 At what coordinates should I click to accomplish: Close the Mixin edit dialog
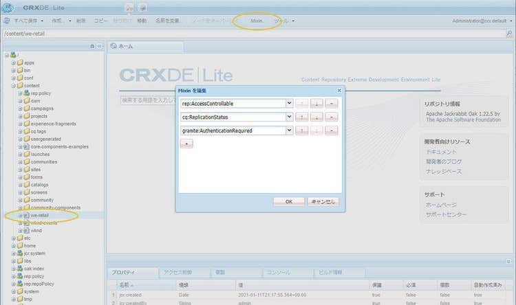[338, 90]
